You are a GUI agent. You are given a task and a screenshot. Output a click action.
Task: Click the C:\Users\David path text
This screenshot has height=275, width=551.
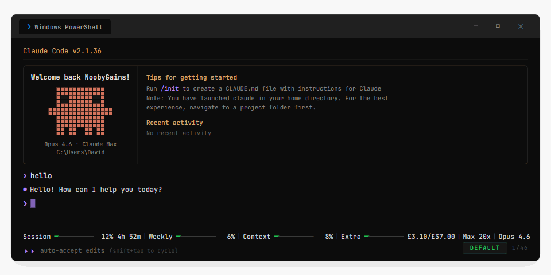[x=80, y=152]
